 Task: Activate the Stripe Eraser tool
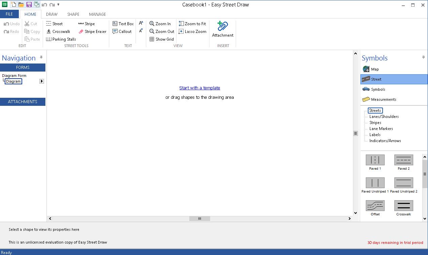(x=92, y=32)
